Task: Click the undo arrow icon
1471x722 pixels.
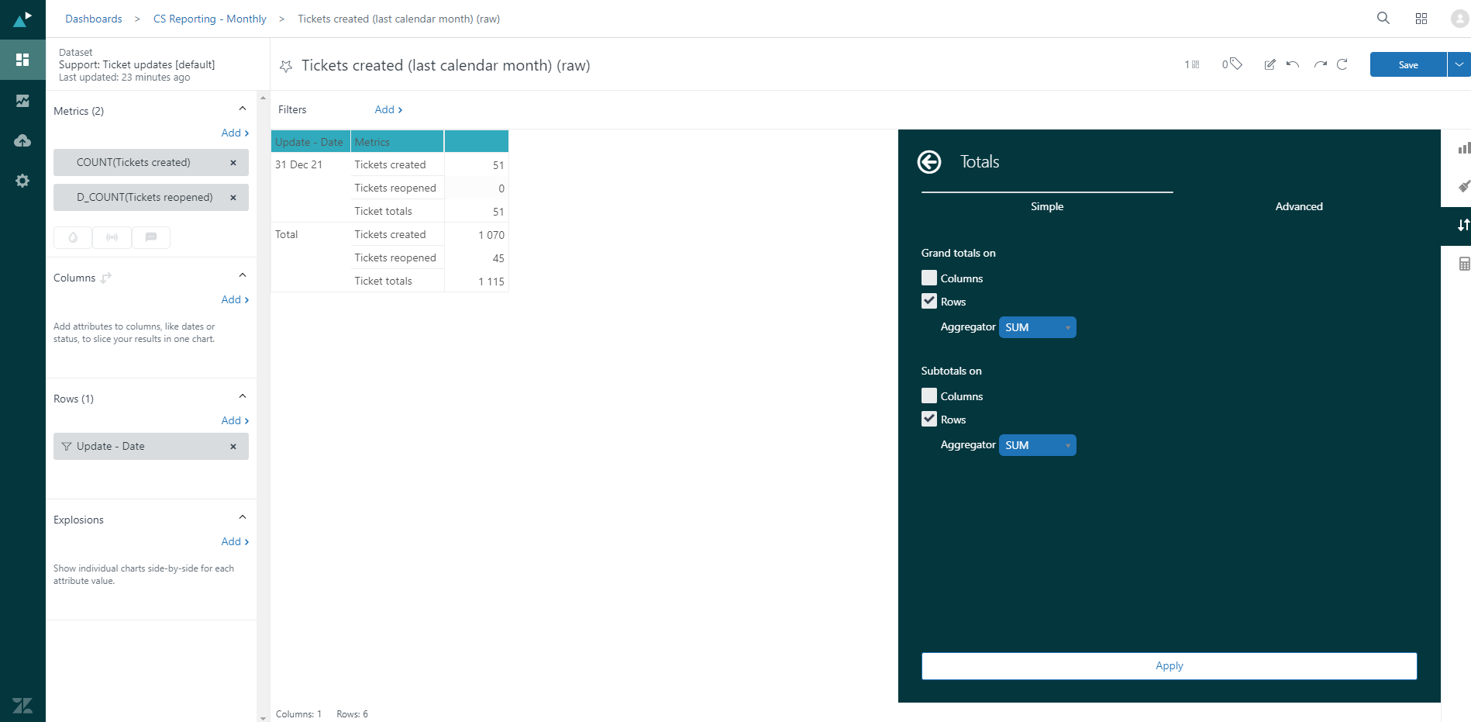Action: point(1292,64)
